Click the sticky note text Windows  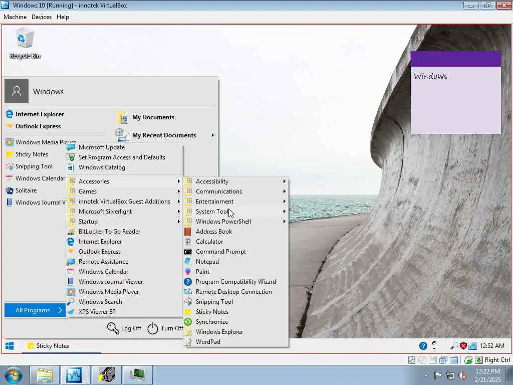(x=430, y=76)
